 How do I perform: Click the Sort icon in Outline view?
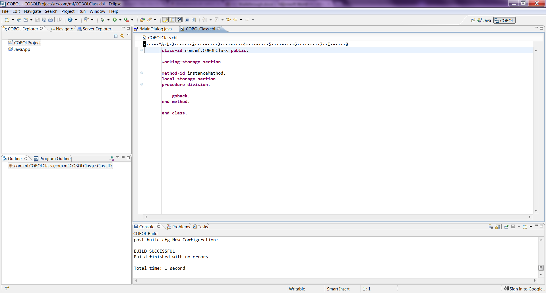click(x=112, y=158)
